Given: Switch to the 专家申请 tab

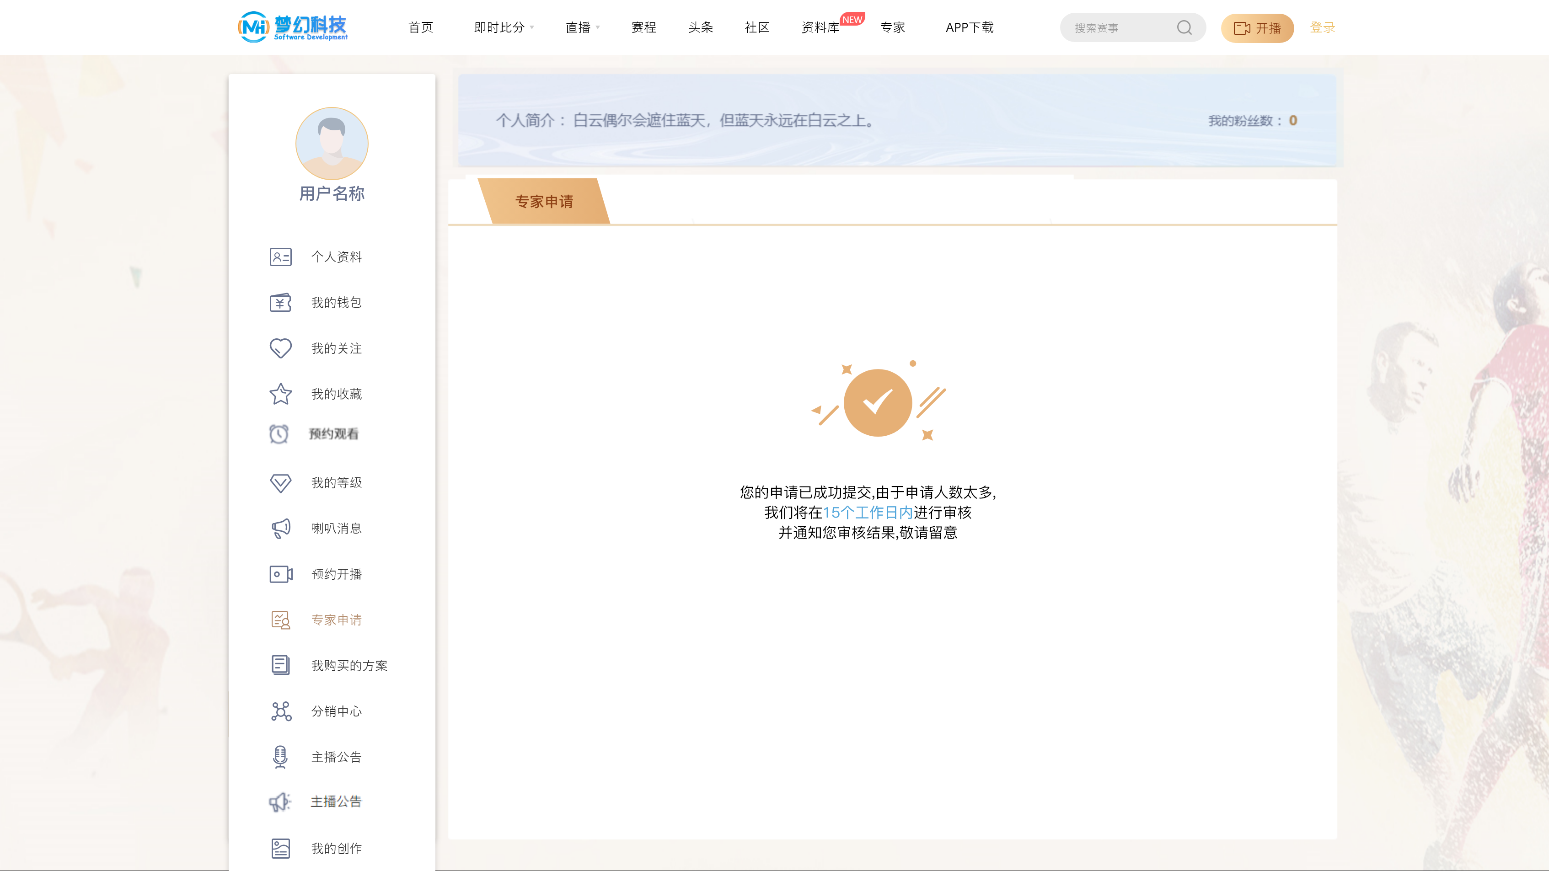Looking at the screenshot, I should click(x=544, y=201).
